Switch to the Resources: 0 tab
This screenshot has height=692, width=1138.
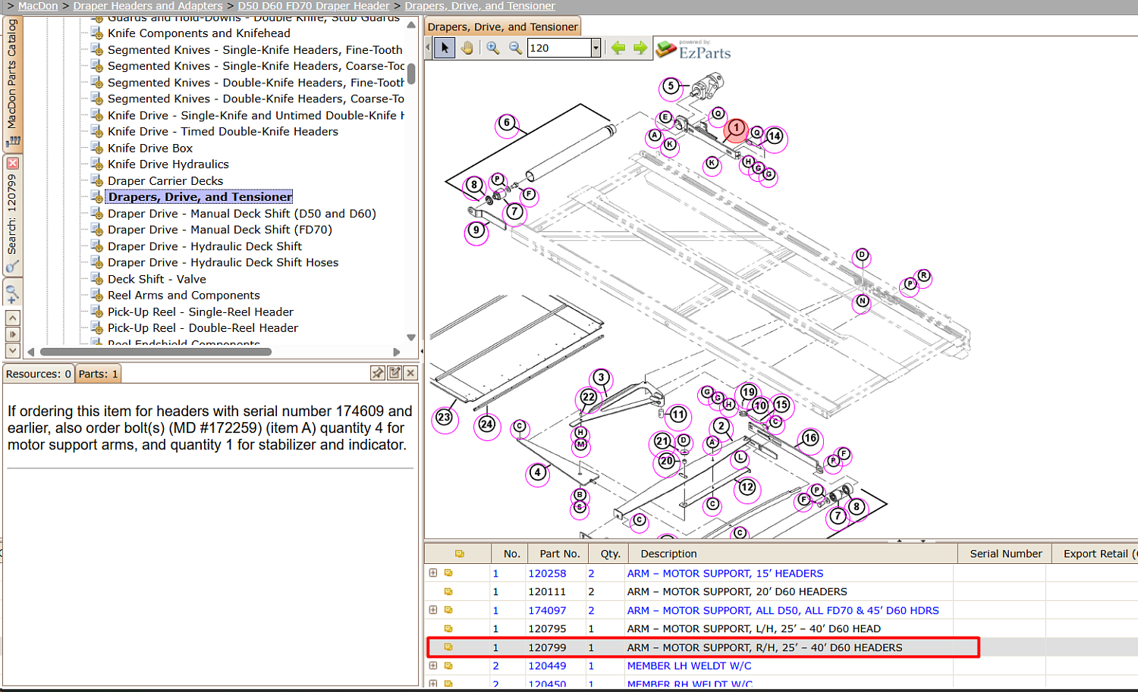39,374
